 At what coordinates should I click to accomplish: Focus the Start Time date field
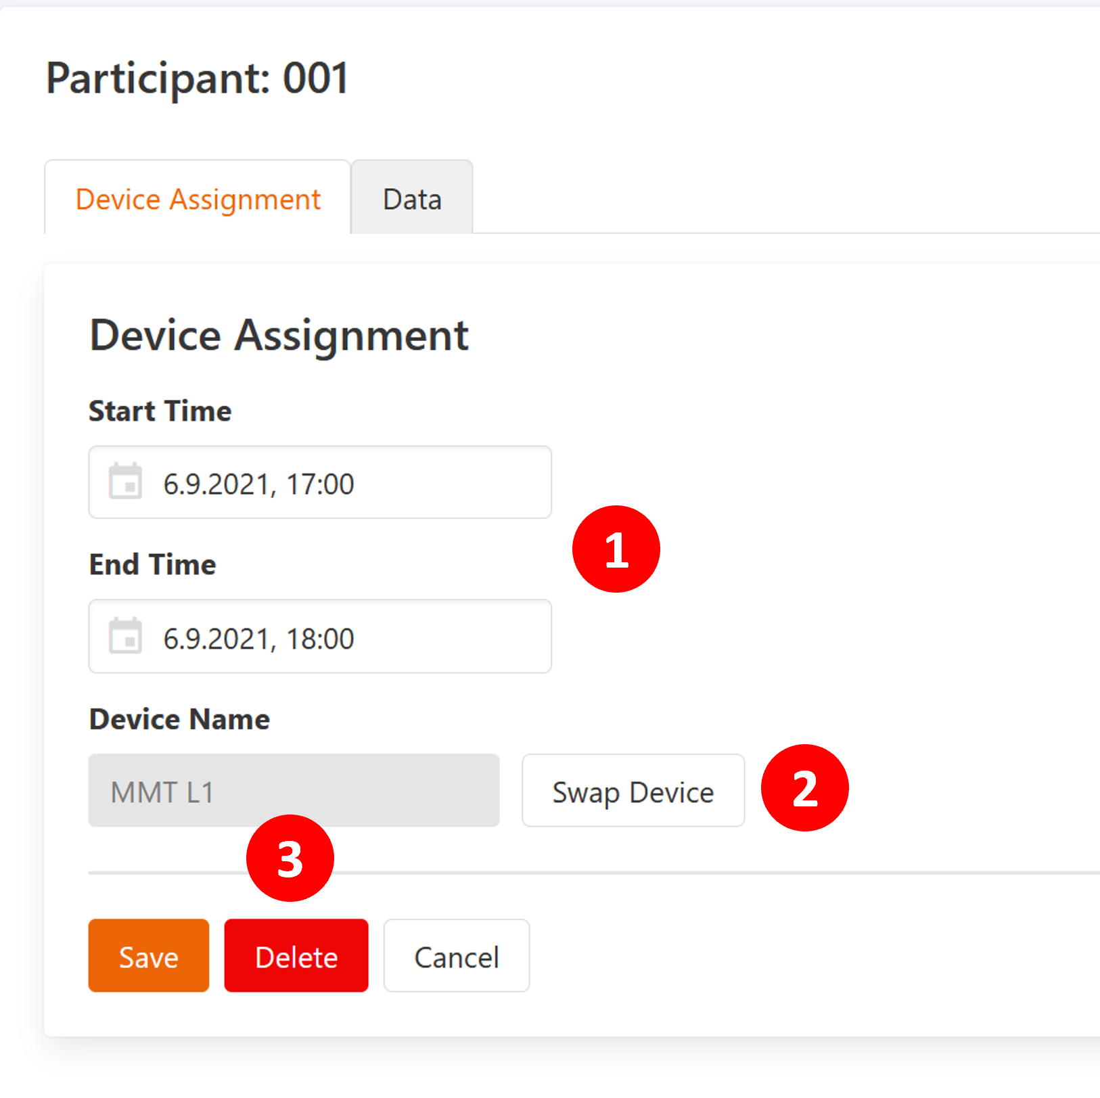click(352, 483)
